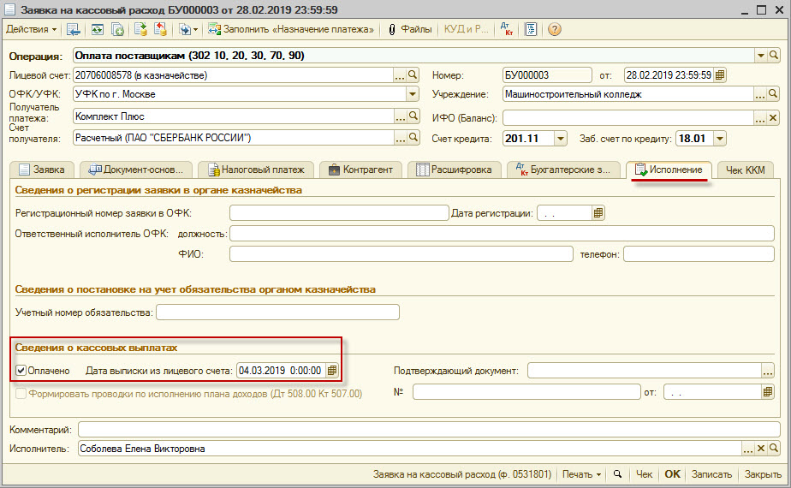
Task: Open calendar for Дата регистрации
Action: (598, 213)
